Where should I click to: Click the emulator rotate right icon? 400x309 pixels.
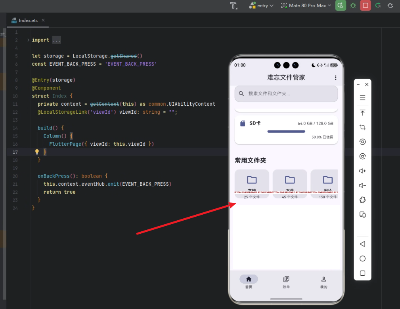pyautogui.click(x=362, y=156)
